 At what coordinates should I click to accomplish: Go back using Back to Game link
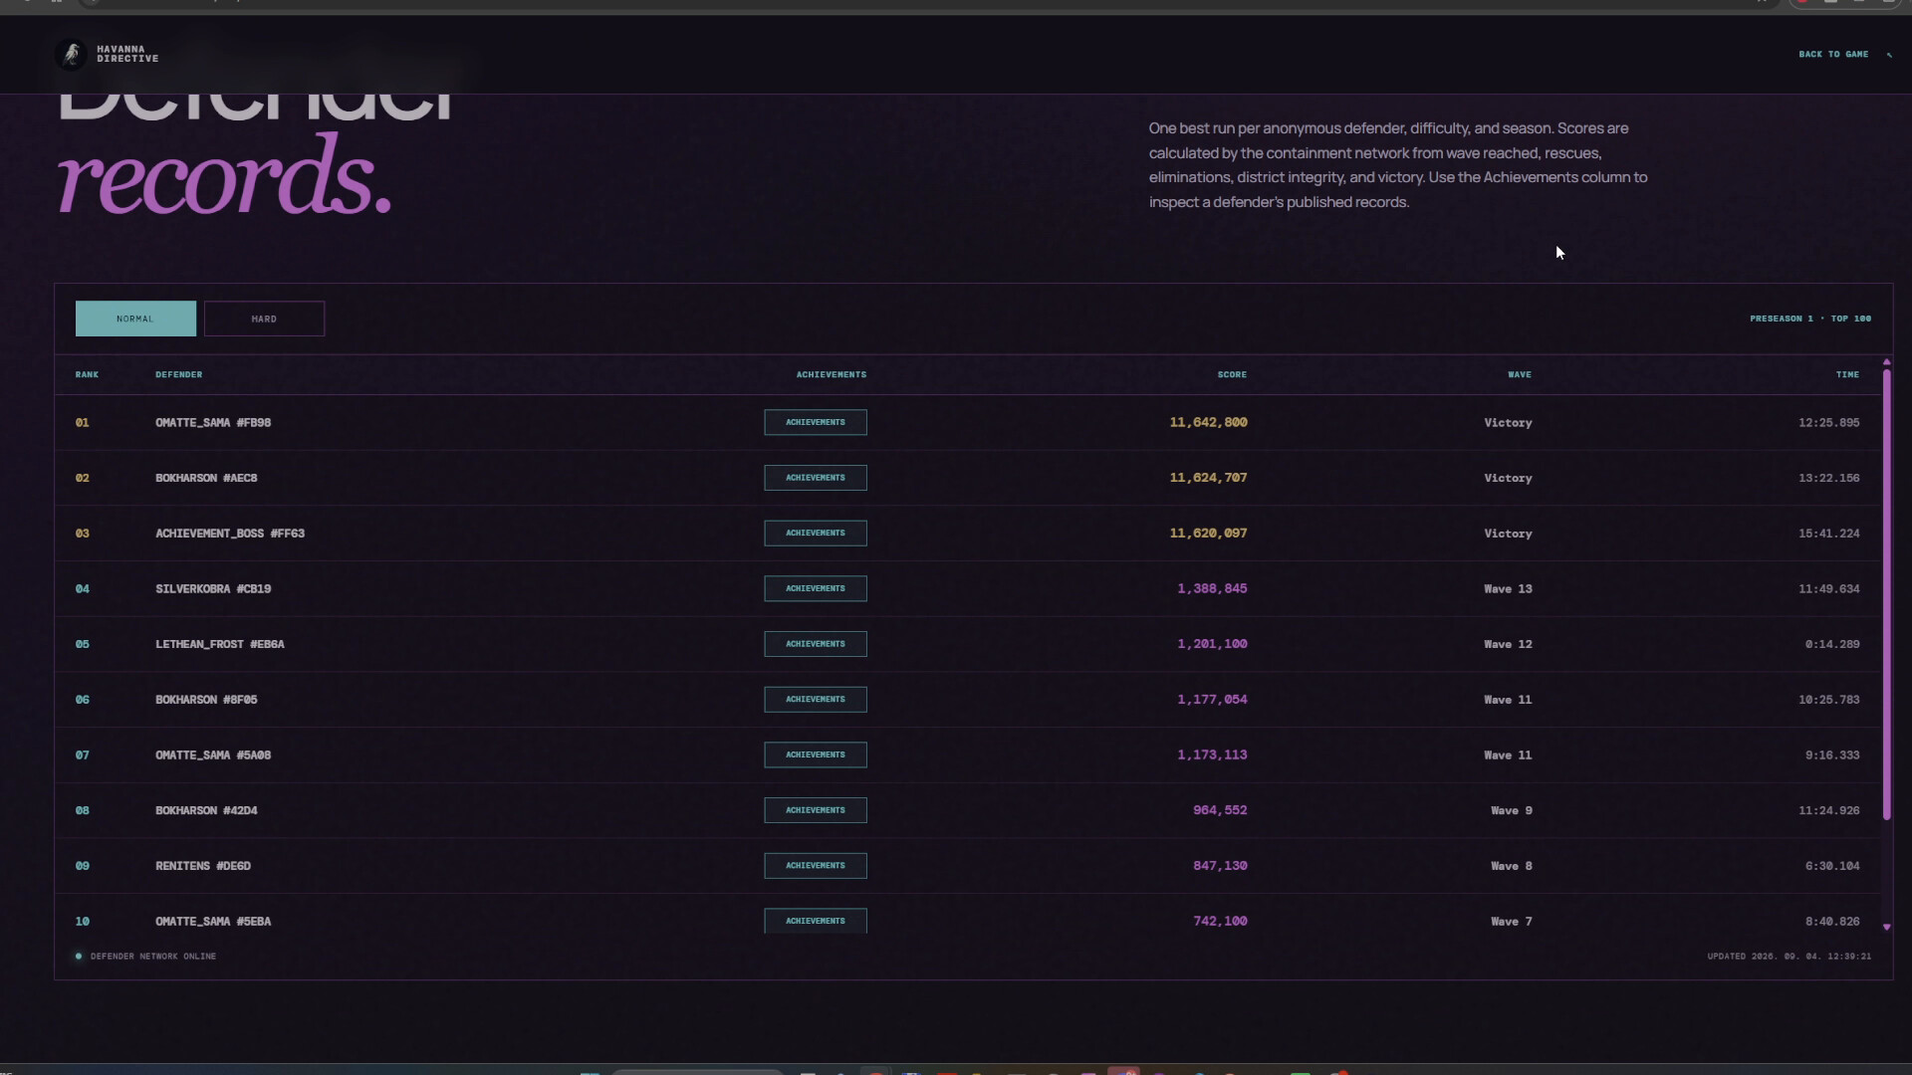tap(1833, 55)
